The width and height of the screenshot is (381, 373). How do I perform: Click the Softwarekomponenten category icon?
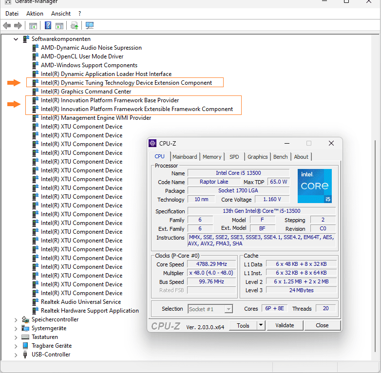pyautogui.click(x=26, y=39)
